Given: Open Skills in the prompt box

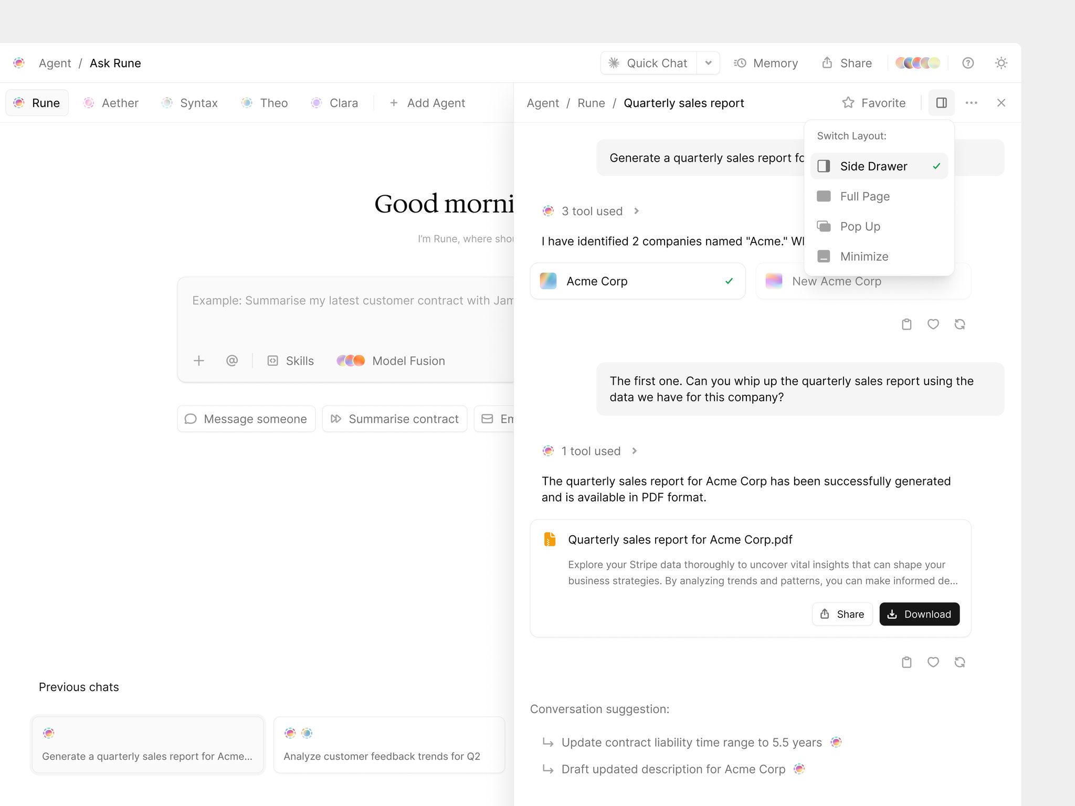Looking at the screenshot, I should pyautogui.click(x=291, y=360).
